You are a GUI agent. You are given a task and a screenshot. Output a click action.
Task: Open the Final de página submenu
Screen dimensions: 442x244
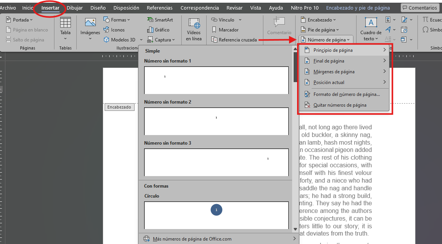(344, 61)
